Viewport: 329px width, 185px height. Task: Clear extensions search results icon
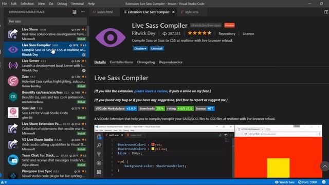(75, 12)
